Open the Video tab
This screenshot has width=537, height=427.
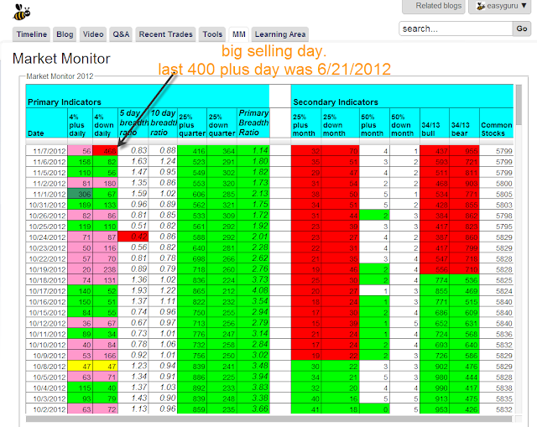[93, 34]
